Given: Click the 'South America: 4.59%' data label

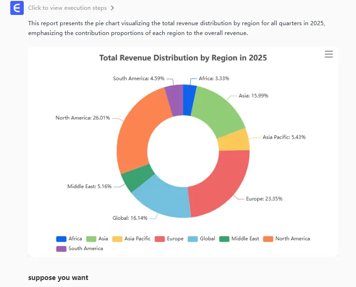Looking at the screenshot, I should 138,78.
